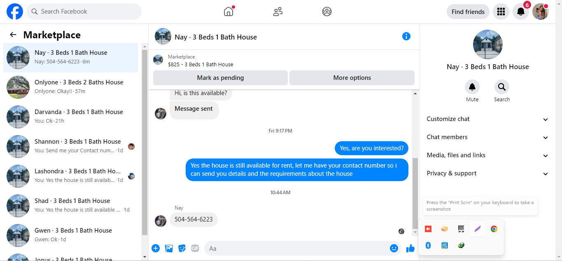Expand Customize chat section
The image size is (562, 261).
pyautogui.click(x=487, y=119)
